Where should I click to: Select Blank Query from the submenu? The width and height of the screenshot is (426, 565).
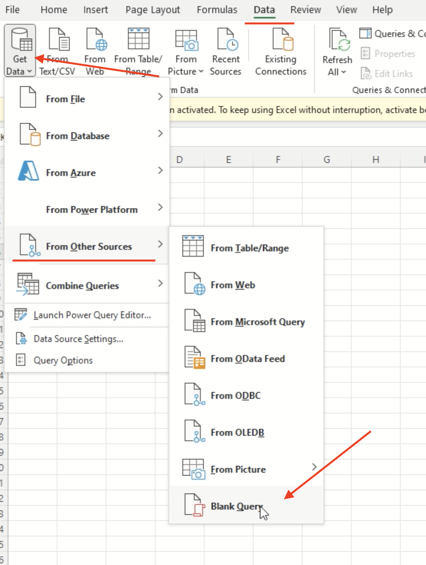[x=236, y=506]
